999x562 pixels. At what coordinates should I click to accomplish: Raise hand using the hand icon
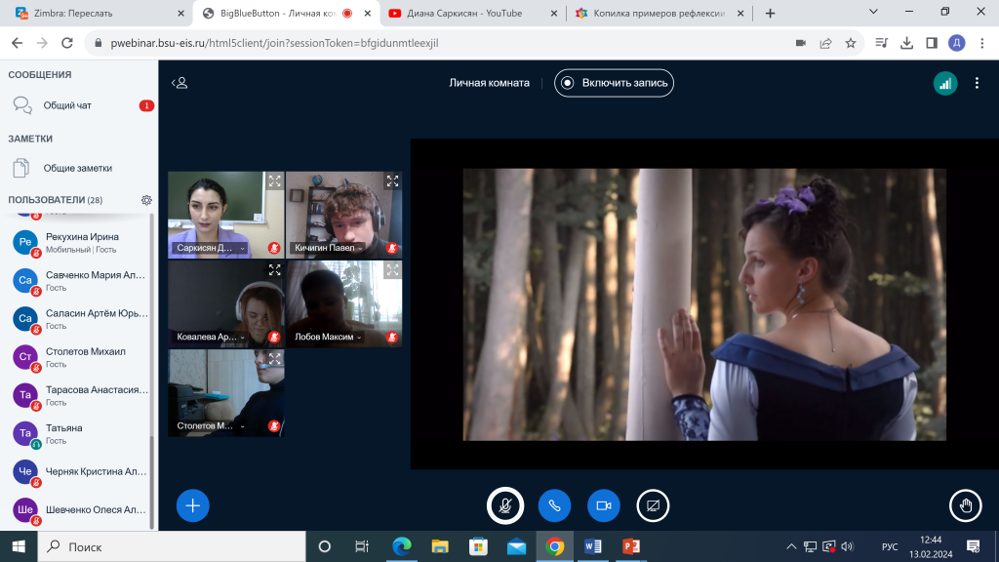point(965,505)
